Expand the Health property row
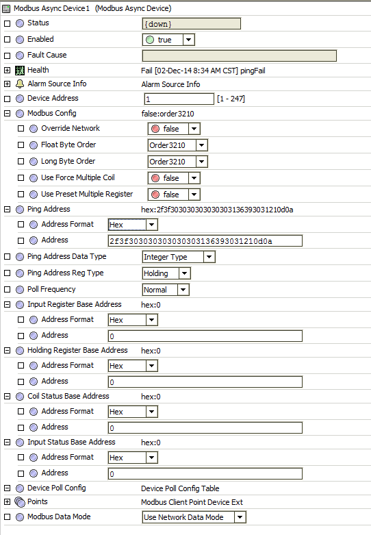This screenshot has width=371, height=535. click(x=7, y=71)
